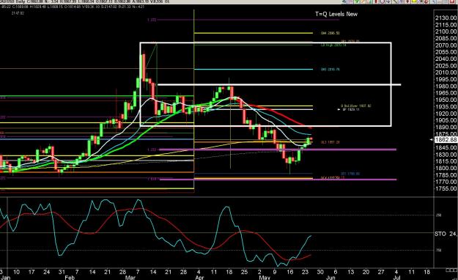The width and height of the screenshot is (458, 280).
Task: Select the 1890.00 price scale value
Action: [446, 127]
